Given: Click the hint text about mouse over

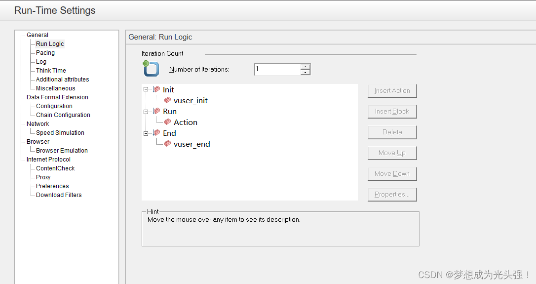Looking at the screenshot, I should tap(224, 220).
